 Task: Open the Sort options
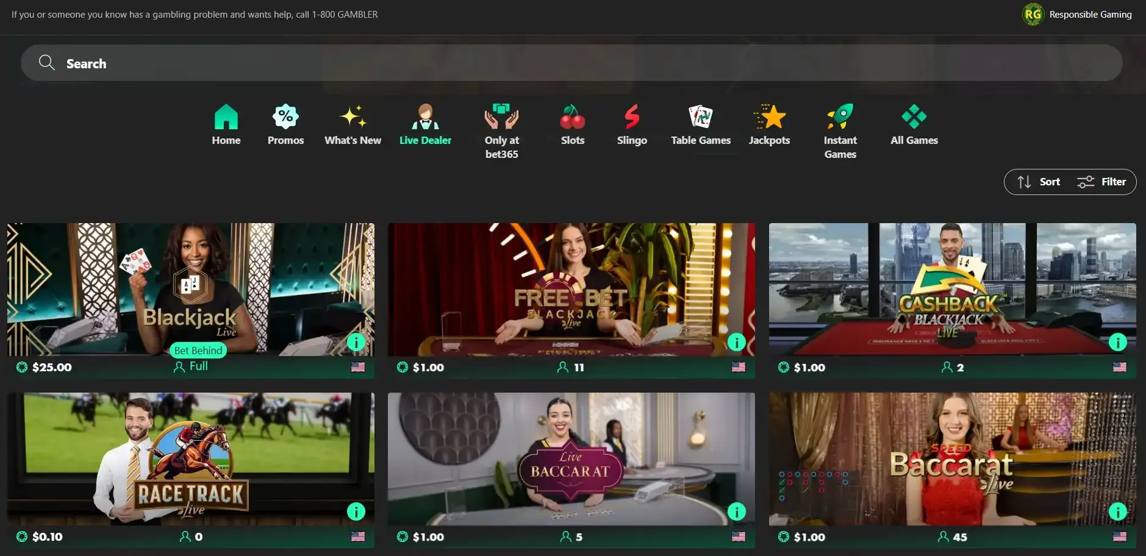pos(1039,182)
